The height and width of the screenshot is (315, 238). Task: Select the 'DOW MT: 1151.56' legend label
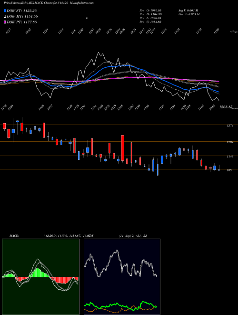22,17
